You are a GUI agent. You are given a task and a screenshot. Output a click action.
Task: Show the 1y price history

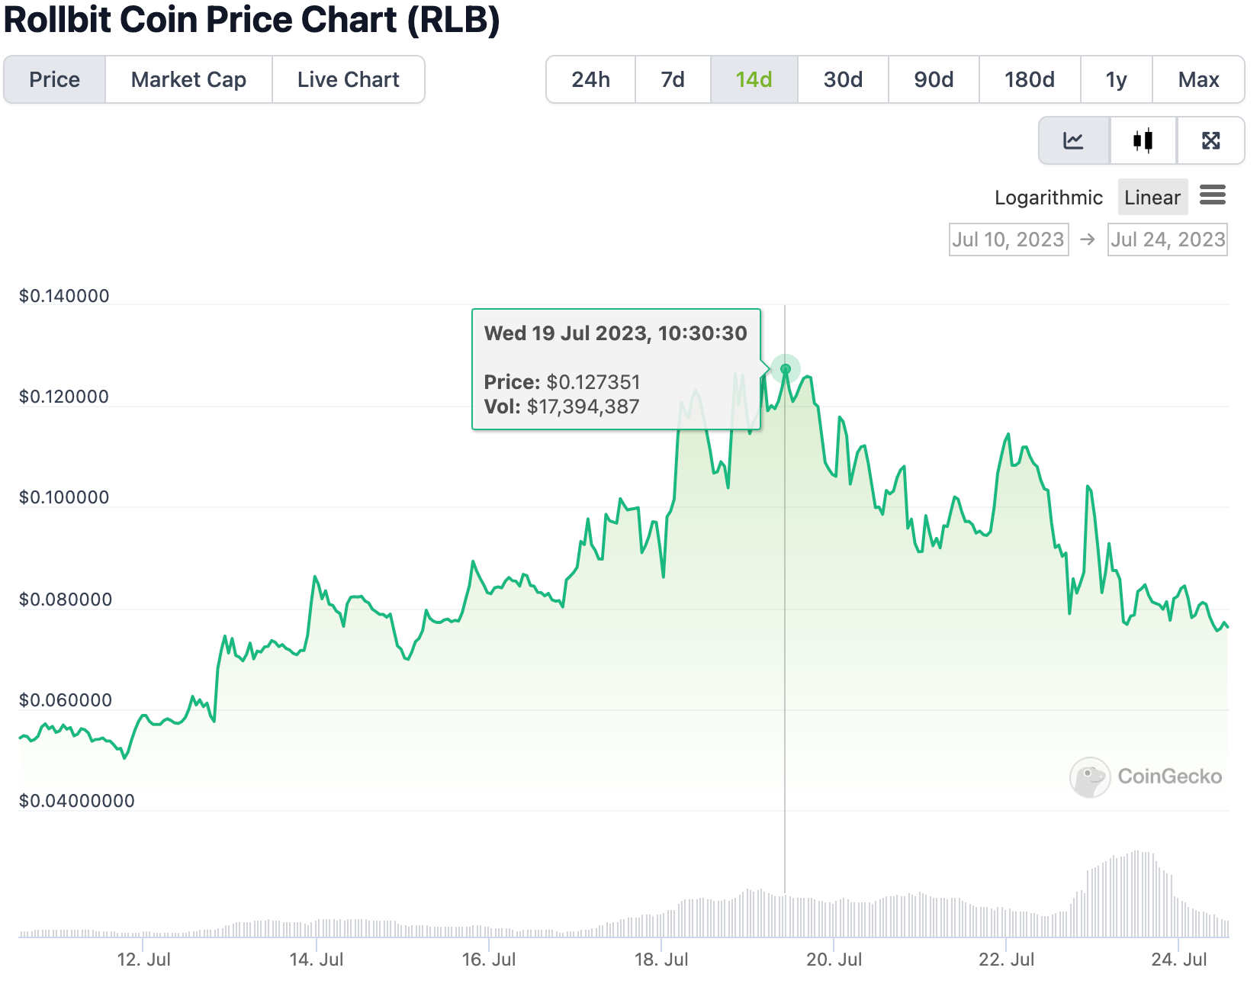coord(1116,79)
